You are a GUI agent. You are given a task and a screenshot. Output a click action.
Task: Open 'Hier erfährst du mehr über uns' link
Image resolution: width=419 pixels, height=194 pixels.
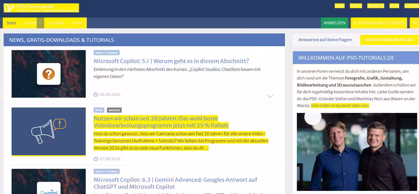(x=340, y=106)
